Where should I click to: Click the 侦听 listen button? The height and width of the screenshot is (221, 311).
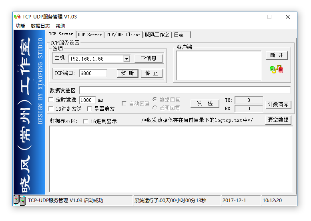coord(128,73)
